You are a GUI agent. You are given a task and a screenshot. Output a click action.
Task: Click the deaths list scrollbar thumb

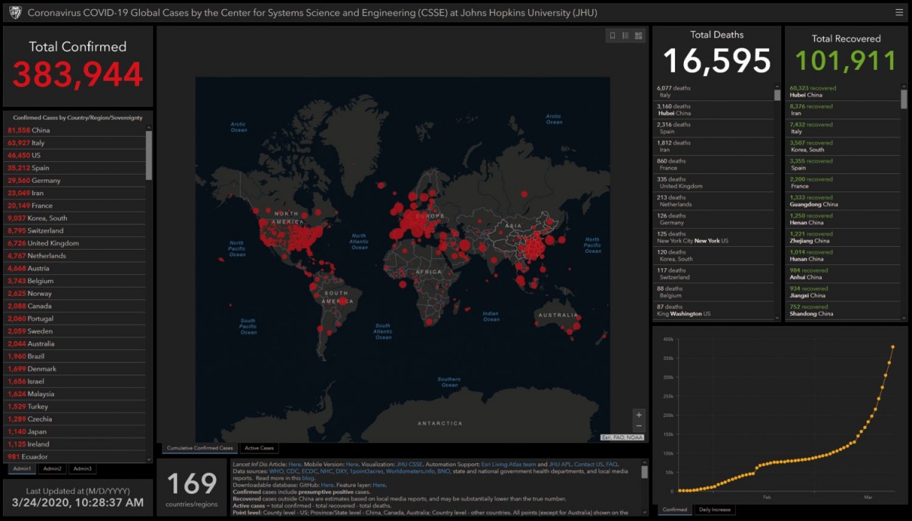(x=777, y=95)
